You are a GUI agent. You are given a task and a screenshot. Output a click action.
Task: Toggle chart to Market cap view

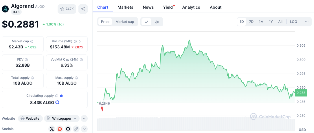tap(125, 22)
